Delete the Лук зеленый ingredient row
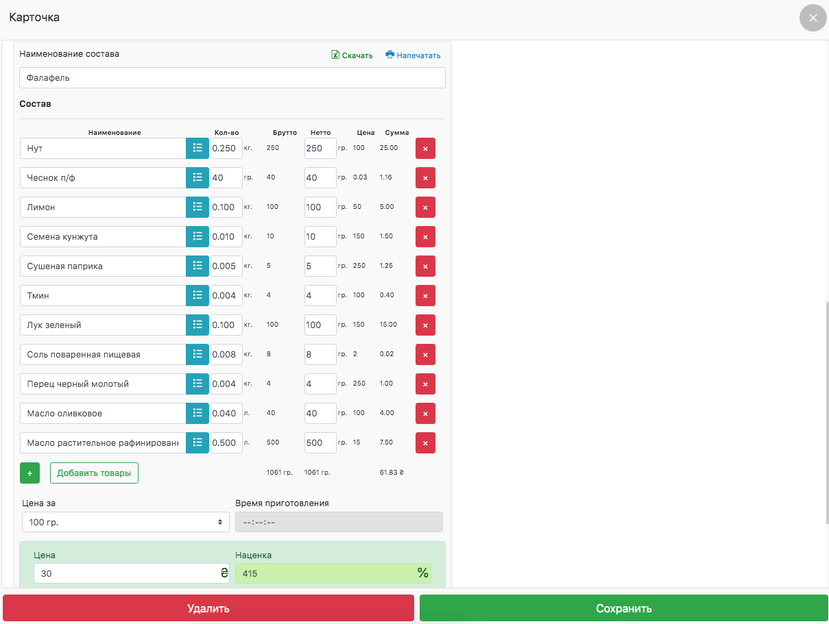The width and height of the screenshot is (829, 624). point(425,325)
